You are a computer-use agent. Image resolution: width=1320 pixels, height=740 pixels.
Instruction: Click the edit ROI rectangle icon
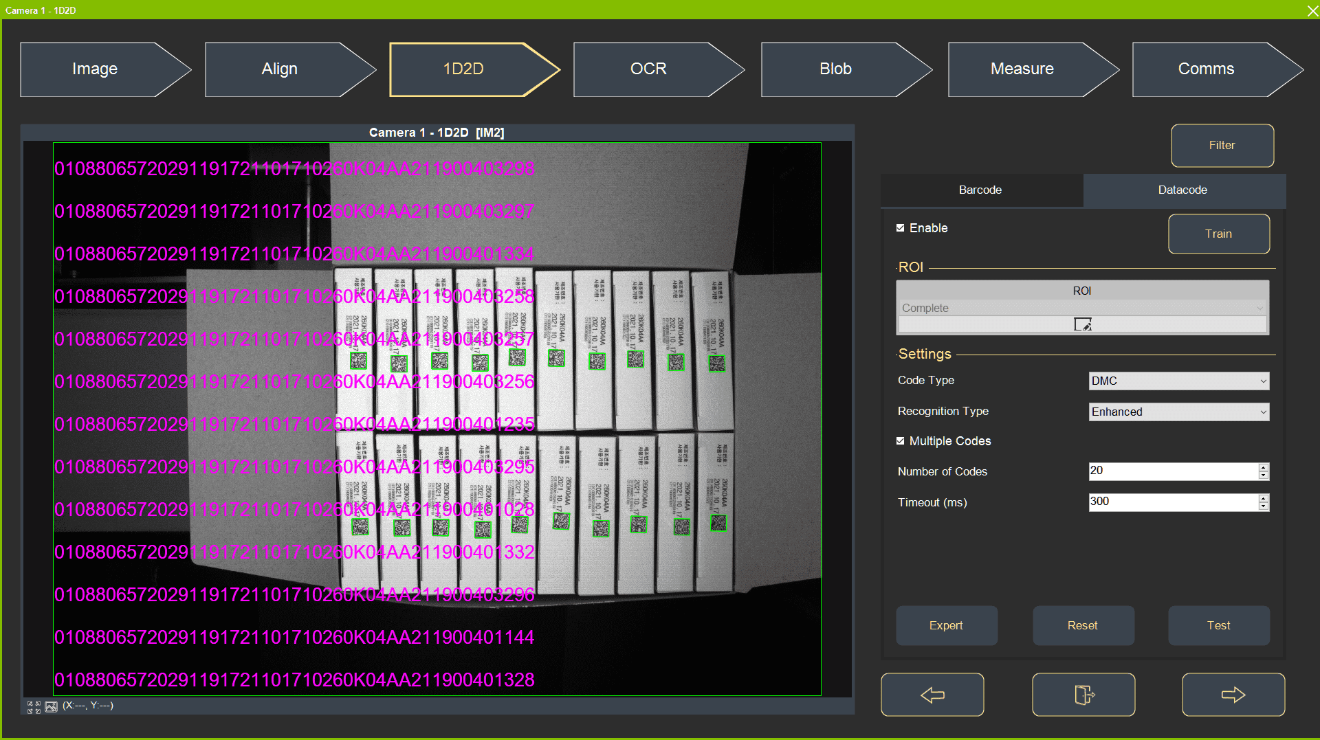[x=1083, y=324]
